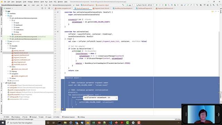
Task: Open the VCS menu
Action: [x=55, y=2]
